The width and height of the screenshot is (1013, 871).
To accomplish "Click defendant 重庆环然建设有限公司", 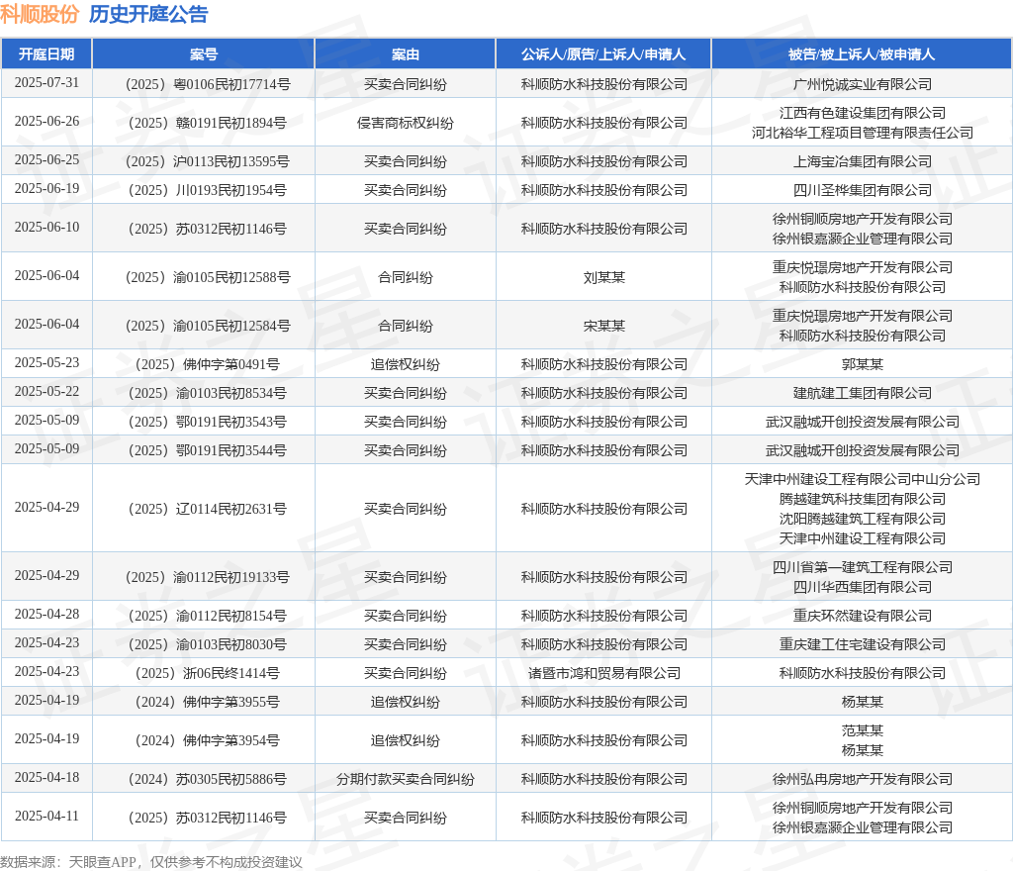I will (x=863, y=616).
